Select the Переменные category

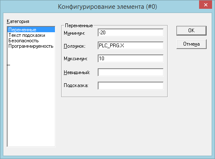[x=31, y=30]
